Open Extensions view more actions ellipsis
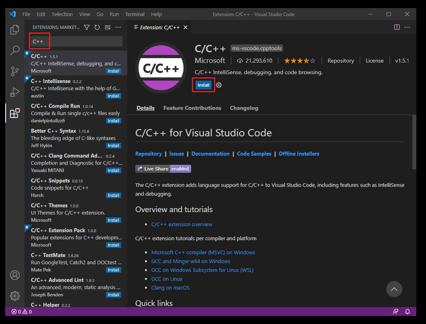 point(118,27)
